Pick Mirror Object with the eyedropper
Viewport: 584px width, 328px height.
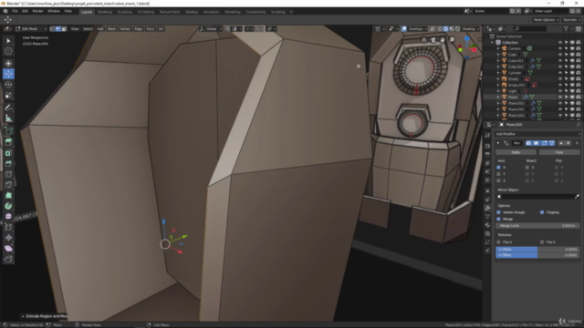[x=577, y=197]
